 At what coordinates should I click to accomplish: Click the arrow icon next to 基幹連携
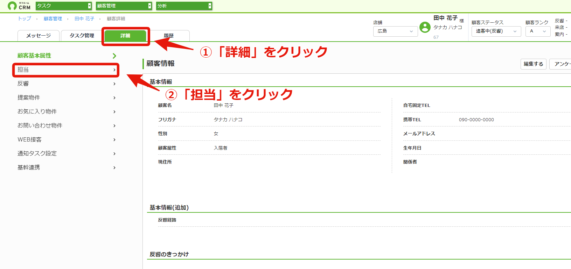114,168
